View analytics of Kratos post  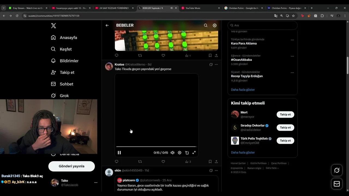click(188, 162)
